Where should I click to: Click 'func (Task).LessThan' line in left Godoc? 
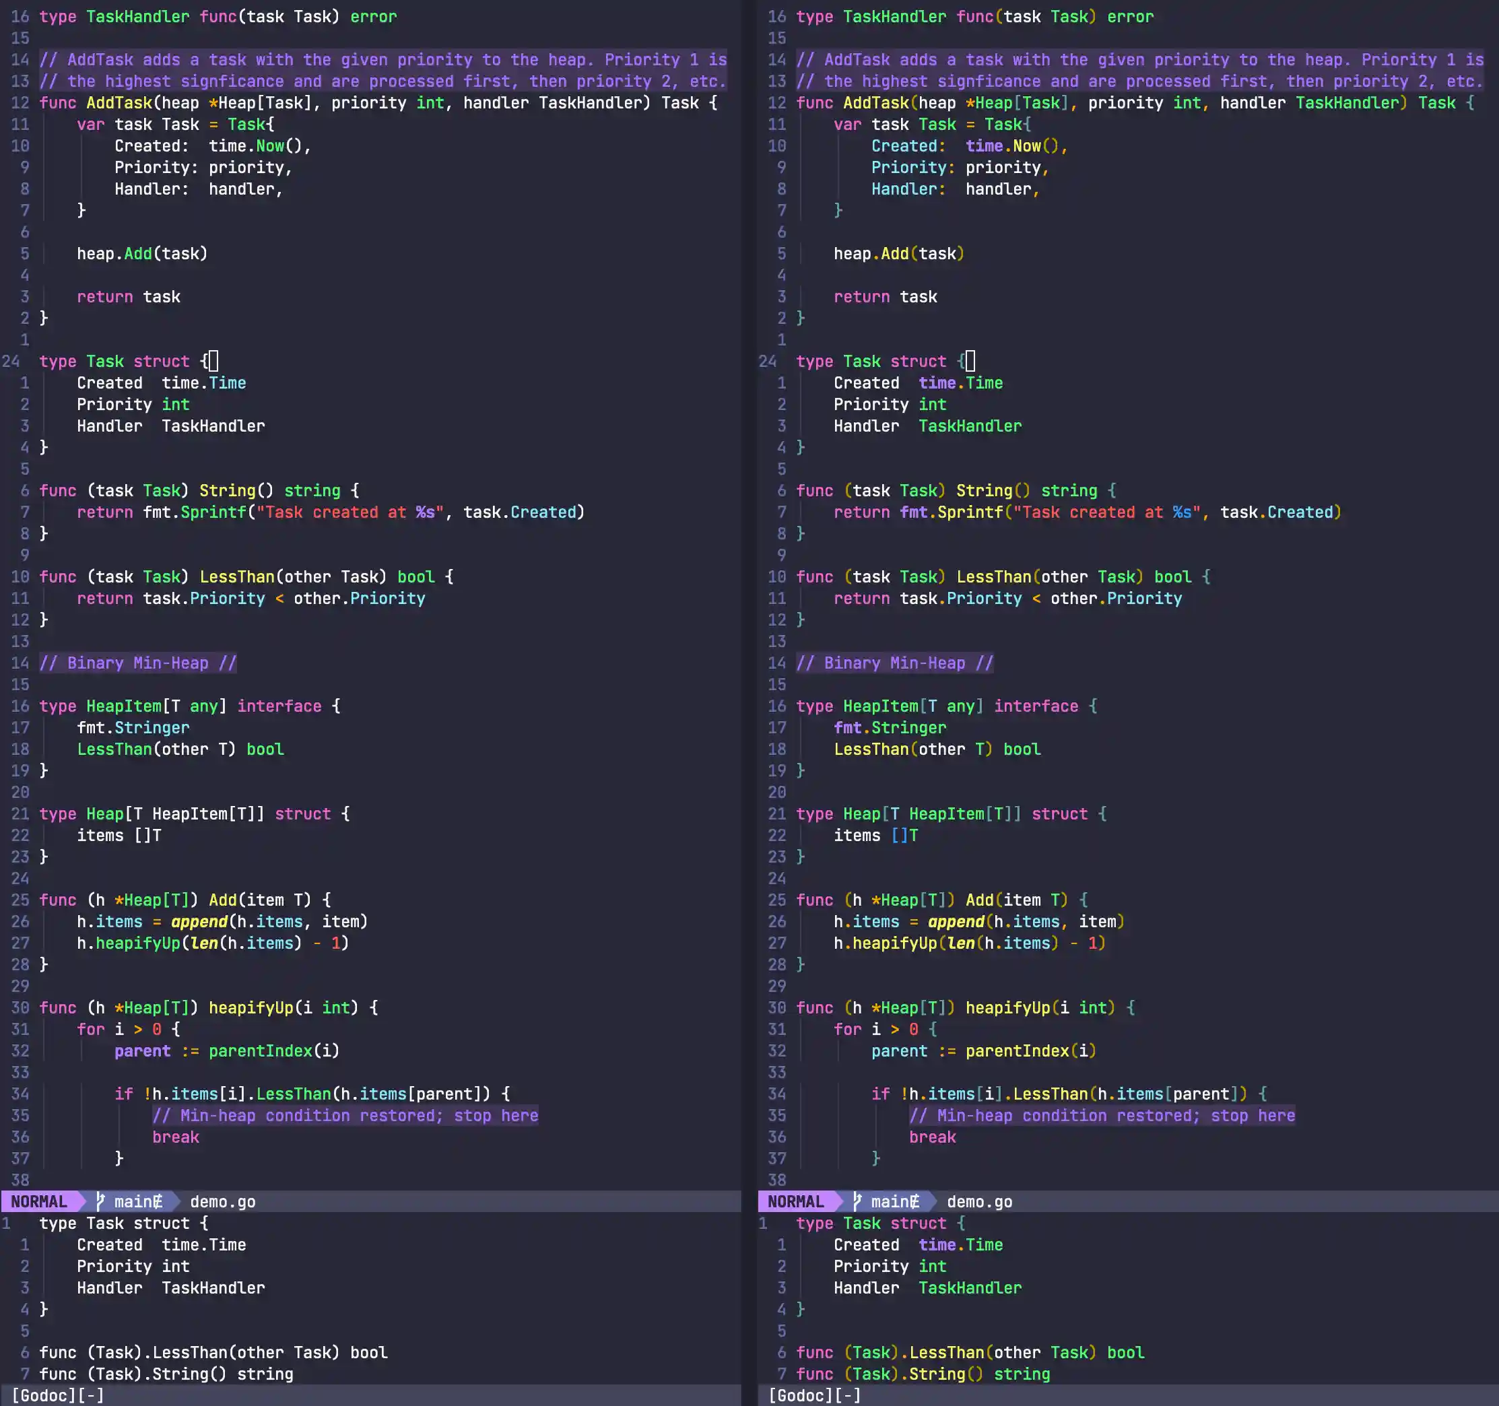213,1351
